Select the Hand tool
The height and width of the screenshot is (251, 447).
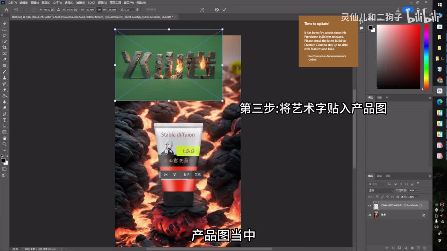coord(5,138)
